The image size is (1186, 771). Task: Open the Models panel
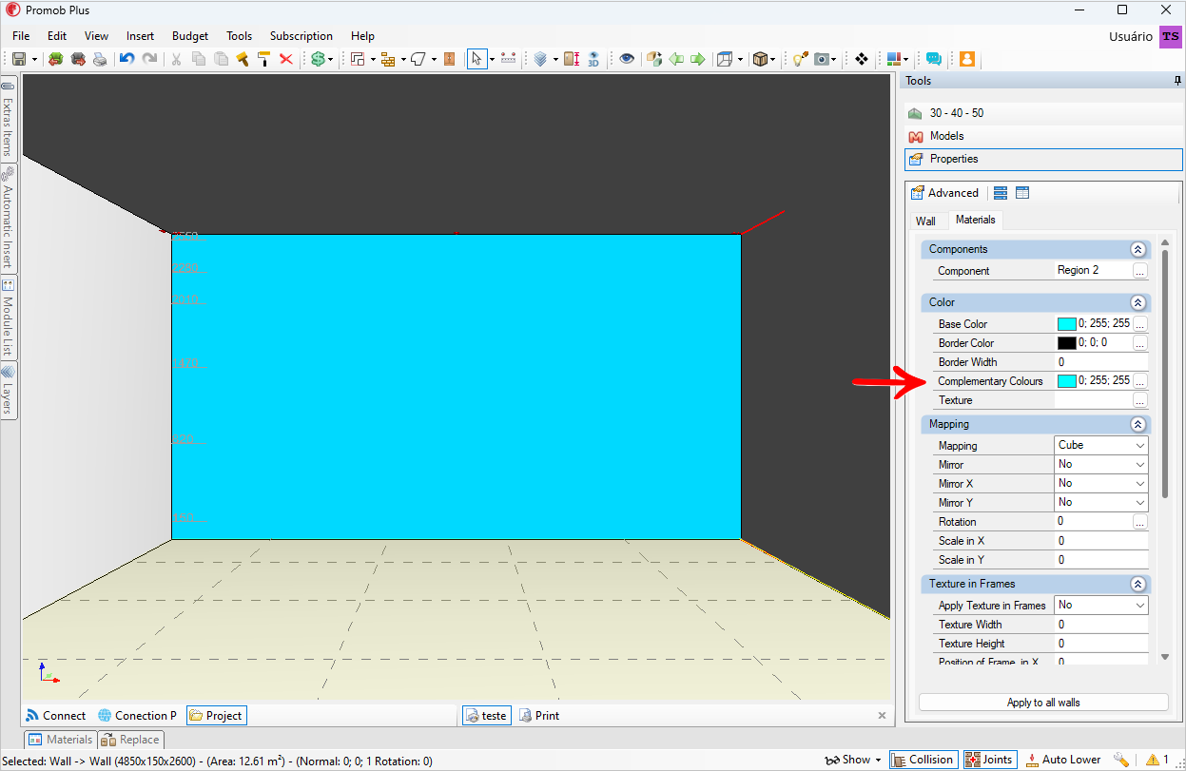(1043, 136)
